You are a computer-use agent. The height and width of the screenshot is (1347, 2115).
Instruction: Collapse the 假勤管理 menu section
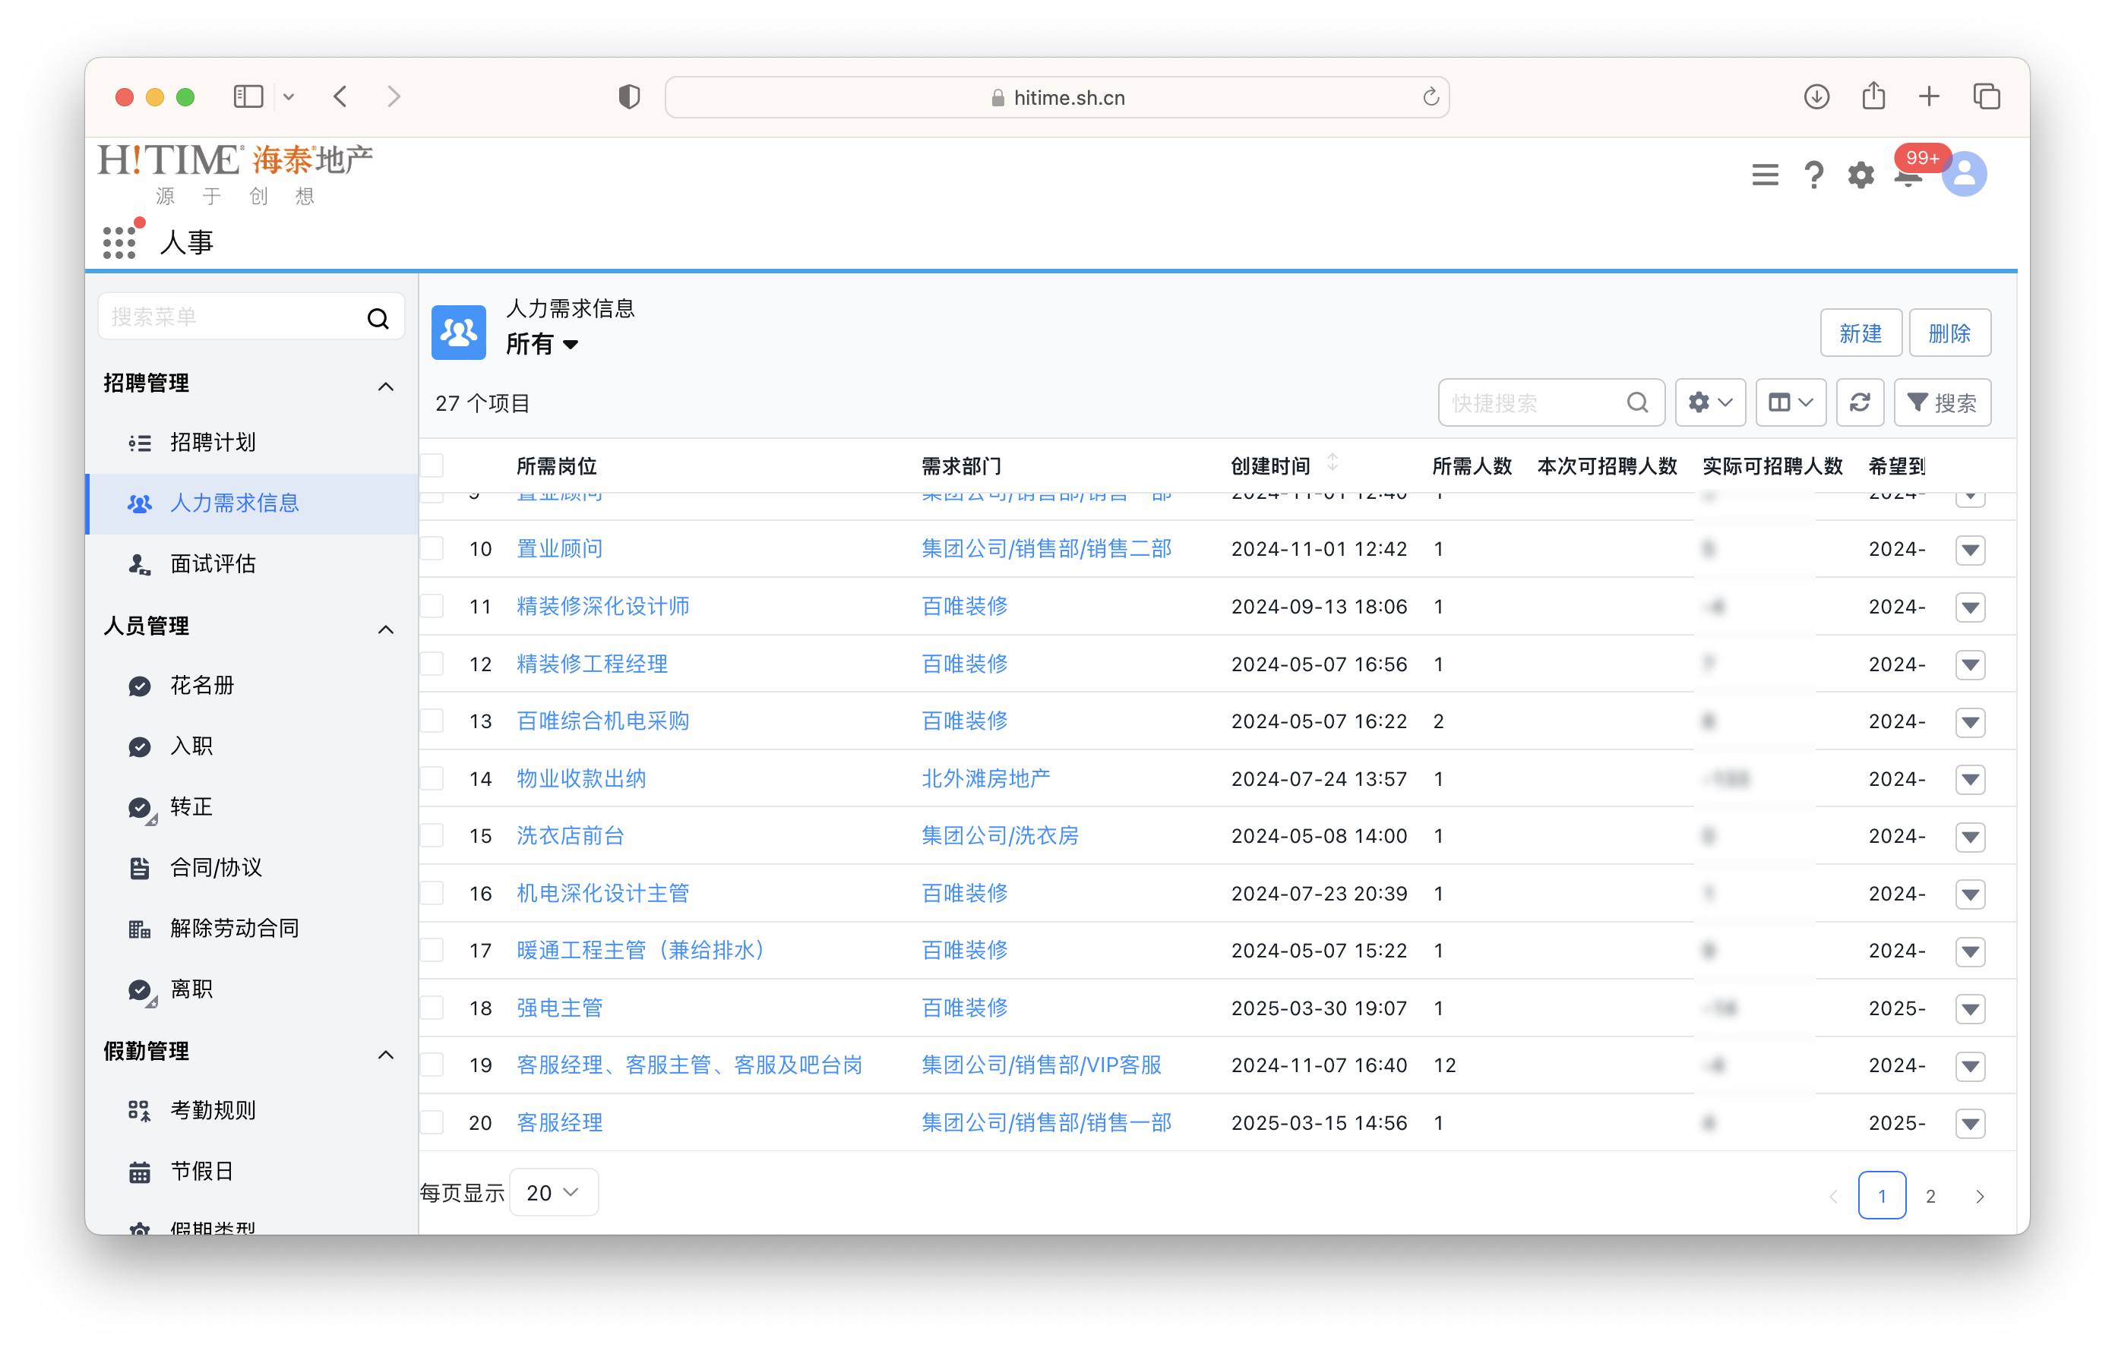point(386,1055)
